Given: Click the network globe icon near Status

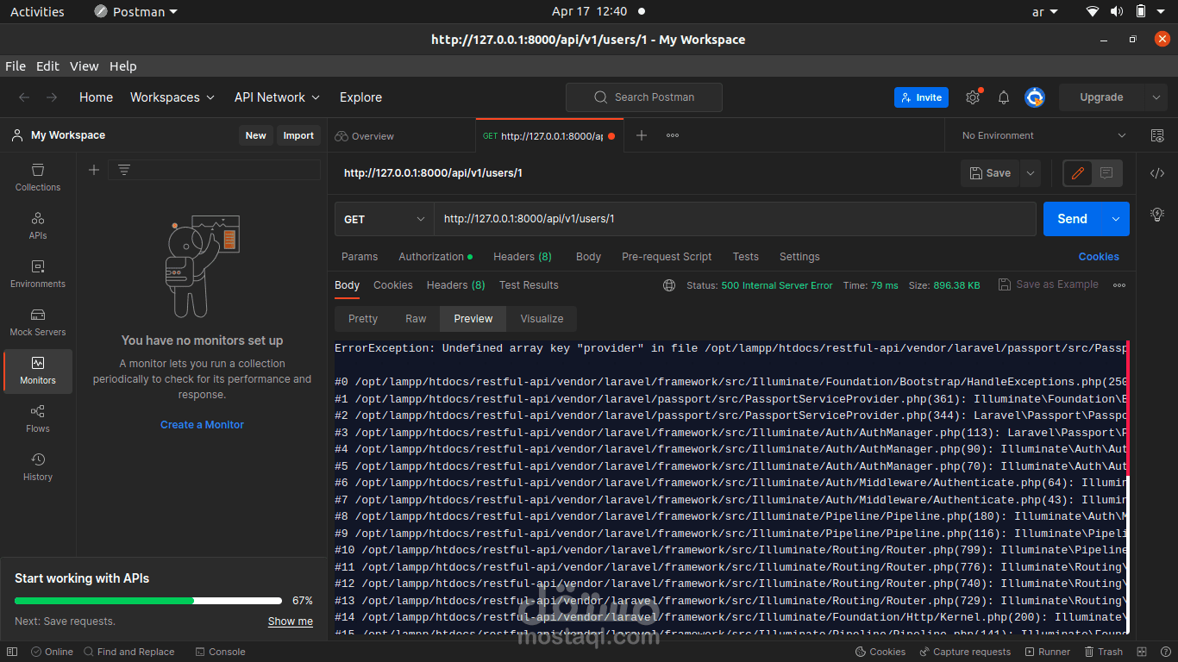Looking at the screenshot, I should 669,285.
